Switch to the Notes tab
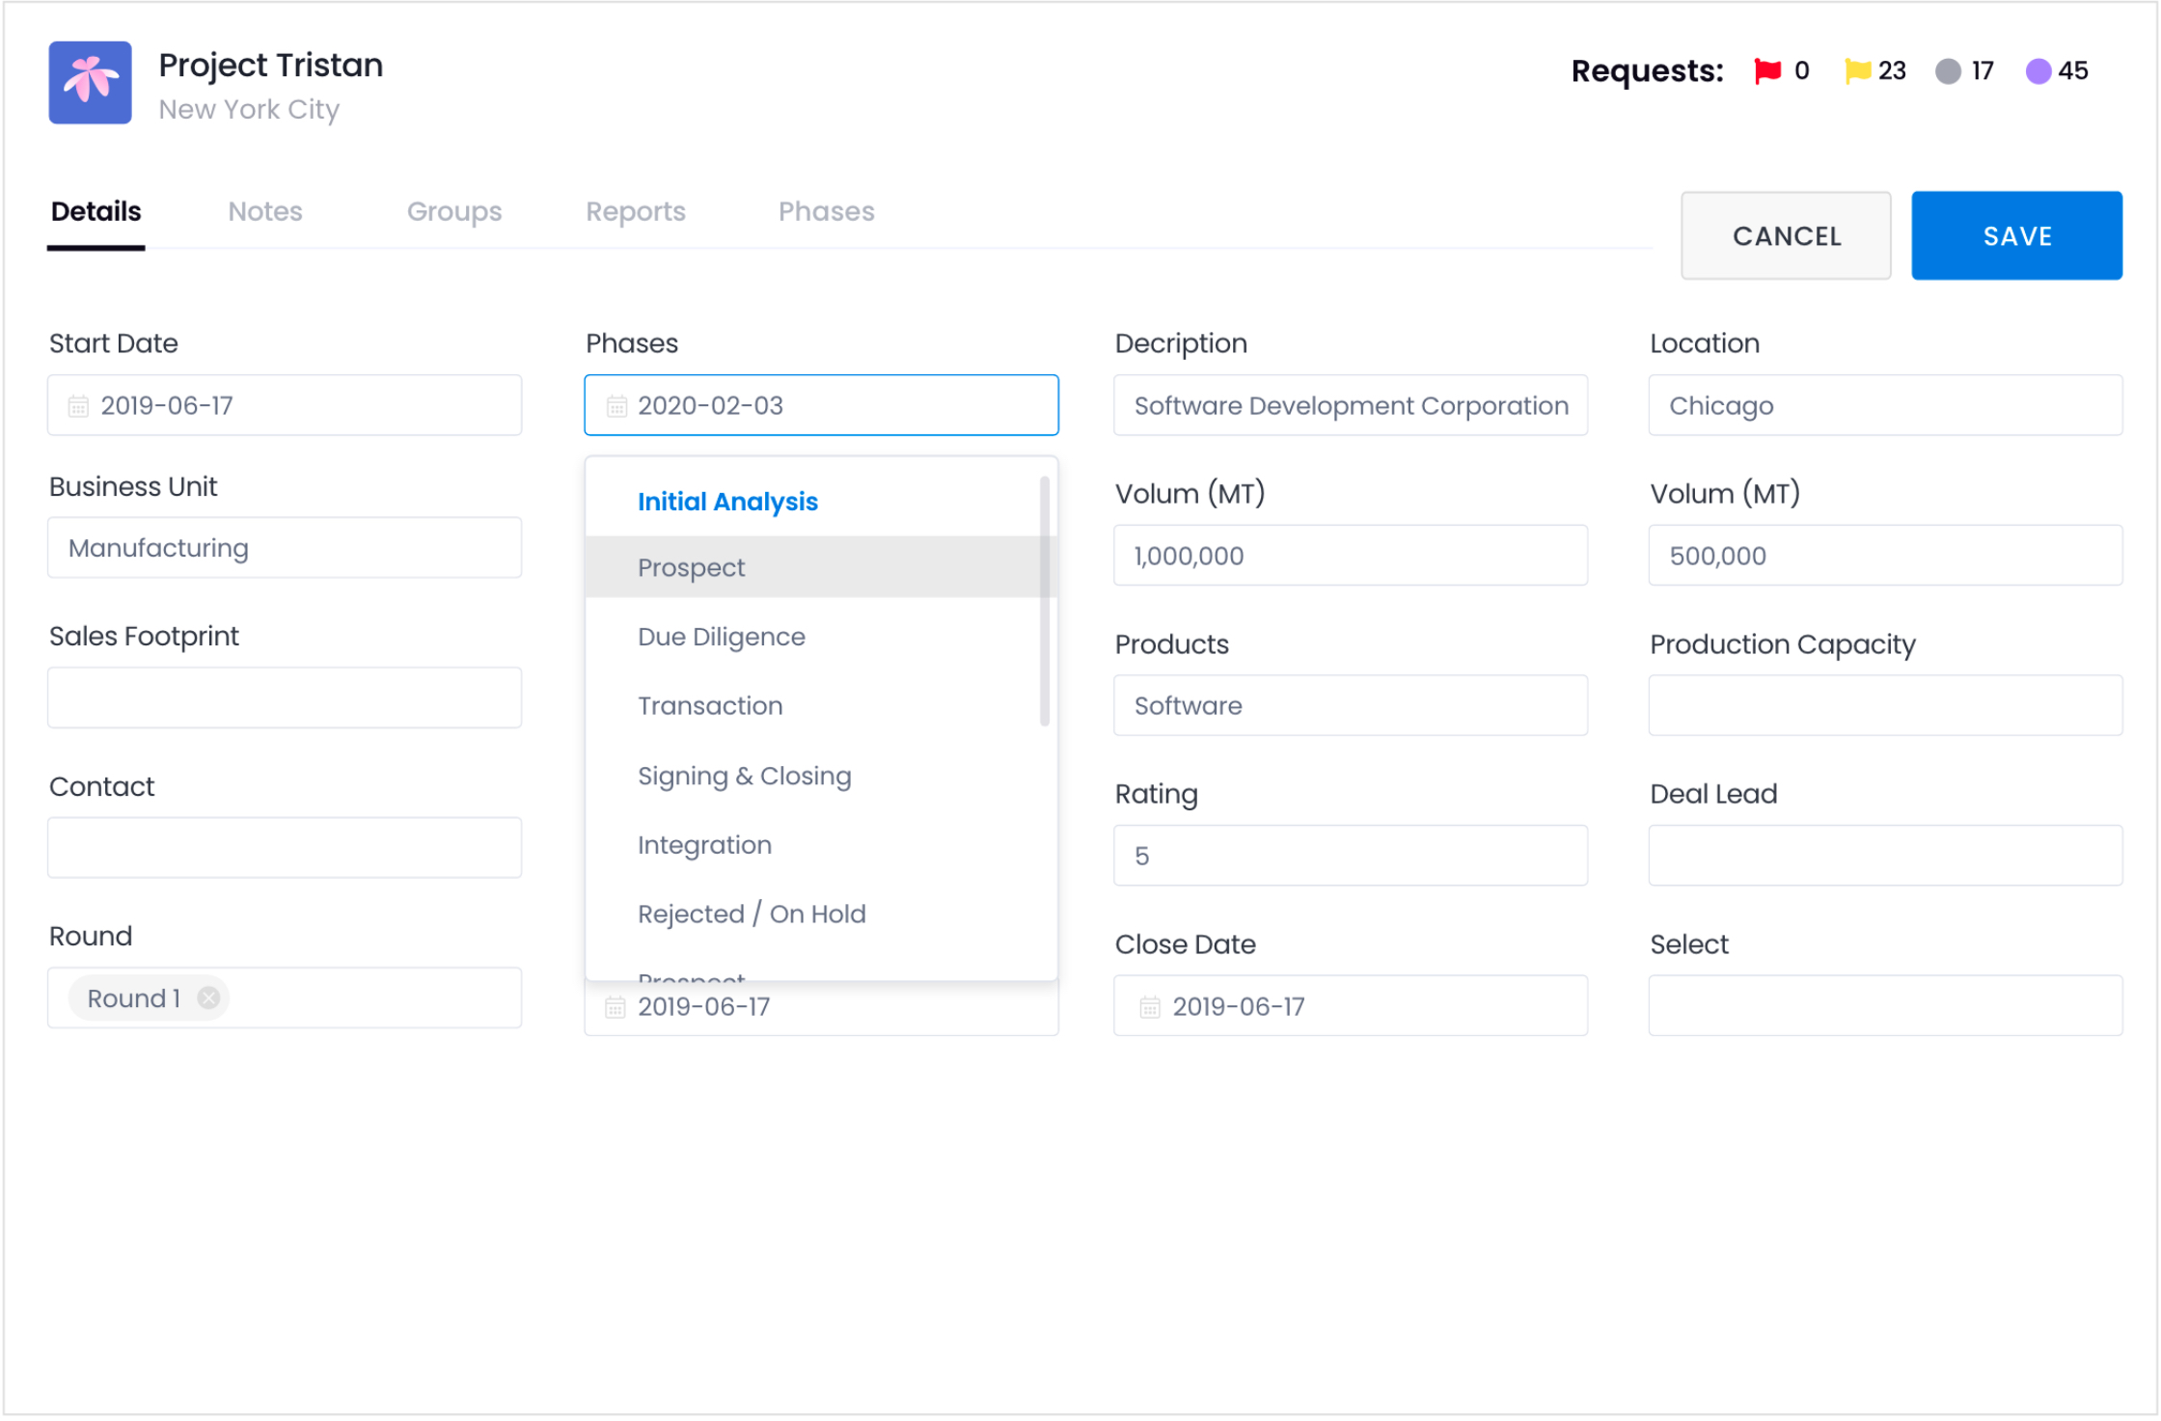This screenshot has width=2161, height=1421. point(265,211)
